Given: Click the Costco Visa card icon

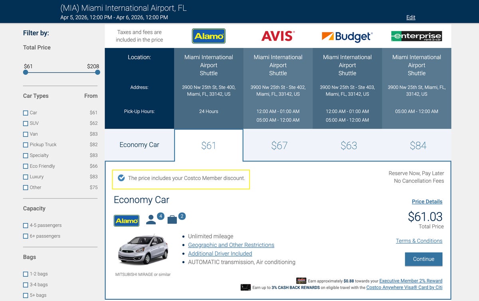Looking at the screenshot, I should point(245,287).
